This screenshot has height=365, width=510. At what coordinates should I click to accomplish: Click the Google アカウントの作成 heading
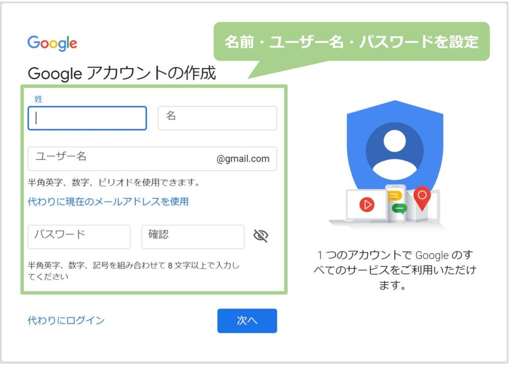122,73
